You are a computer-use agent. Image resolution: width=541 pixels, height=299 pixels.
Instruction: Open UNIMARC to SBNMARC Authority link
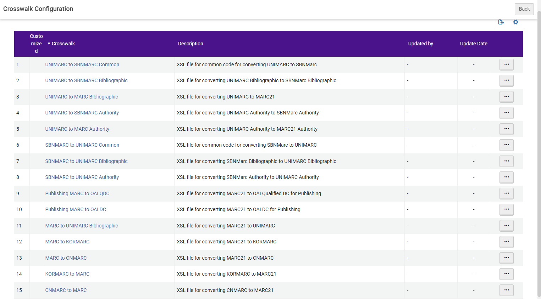point(82,113)
